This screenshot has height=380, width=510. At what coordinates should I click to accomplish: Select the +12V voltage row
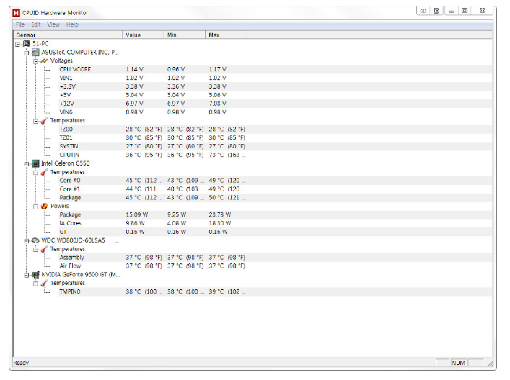(x=275, y=104)
